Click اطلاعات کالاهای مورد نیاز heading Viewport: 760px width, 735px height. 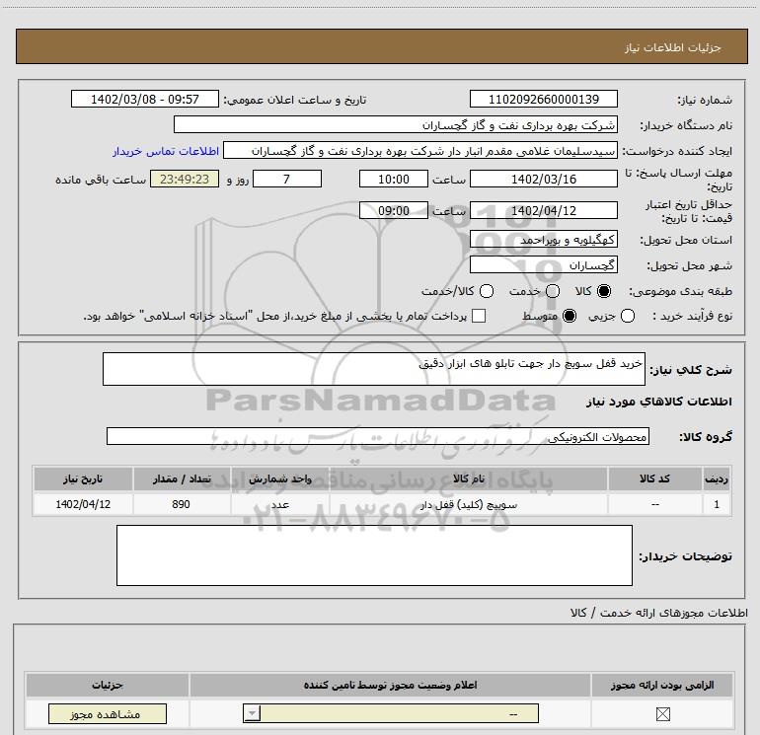click(x=659, y=402)
